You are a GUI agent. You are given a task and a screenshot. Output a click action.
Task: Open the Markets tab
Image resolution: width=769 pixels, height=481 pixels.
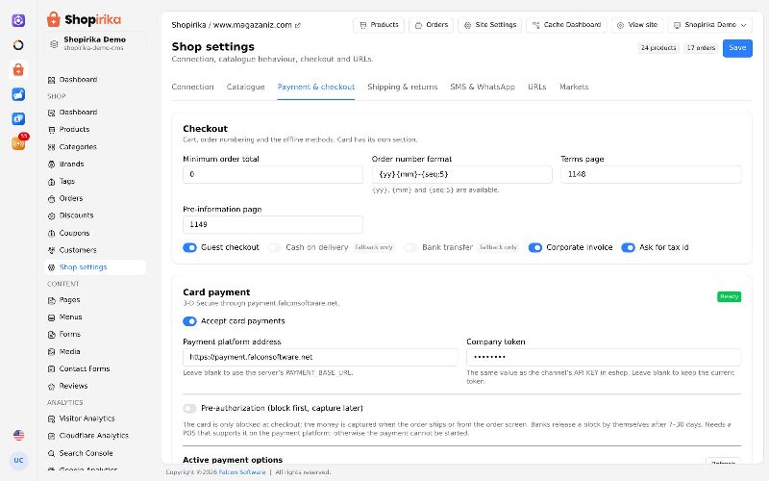(574, 87)
